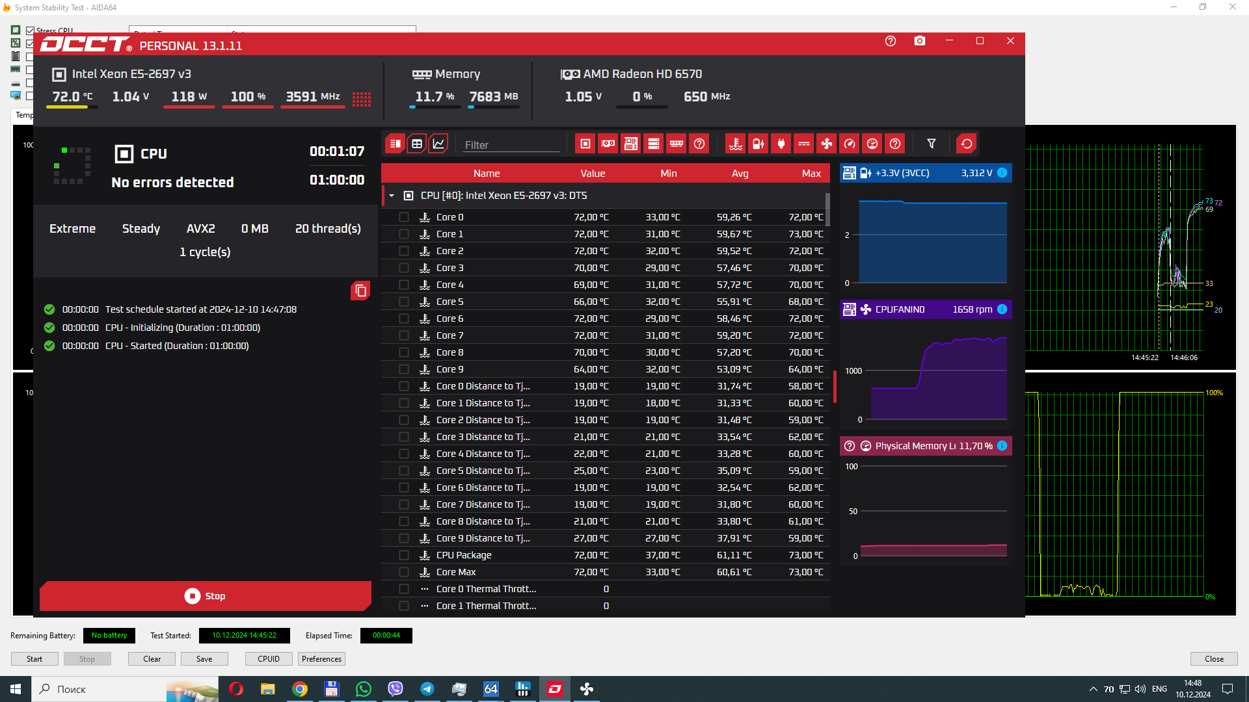Click the GPU sensors filter icon
Image resolution: width=1249 pixels, height=702 pixels.
pos(608,144)
